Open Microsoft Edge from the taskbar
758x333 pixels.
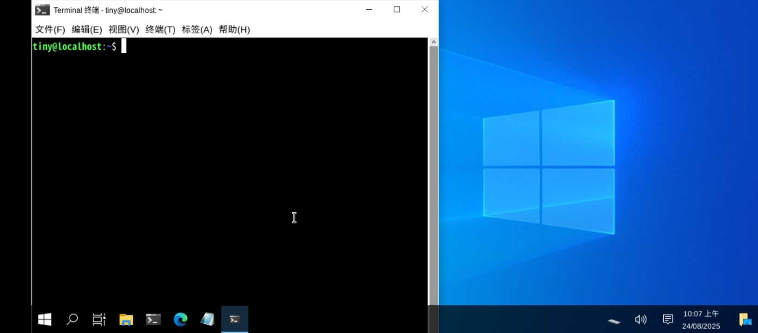(x=180, y=319)
